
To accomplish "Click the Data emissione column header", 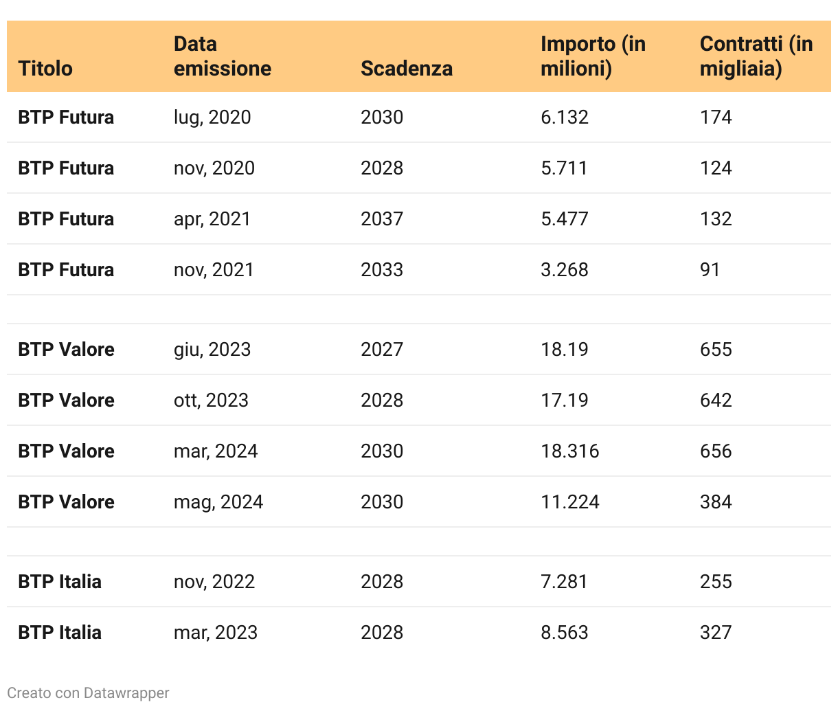I will point(222,56).
